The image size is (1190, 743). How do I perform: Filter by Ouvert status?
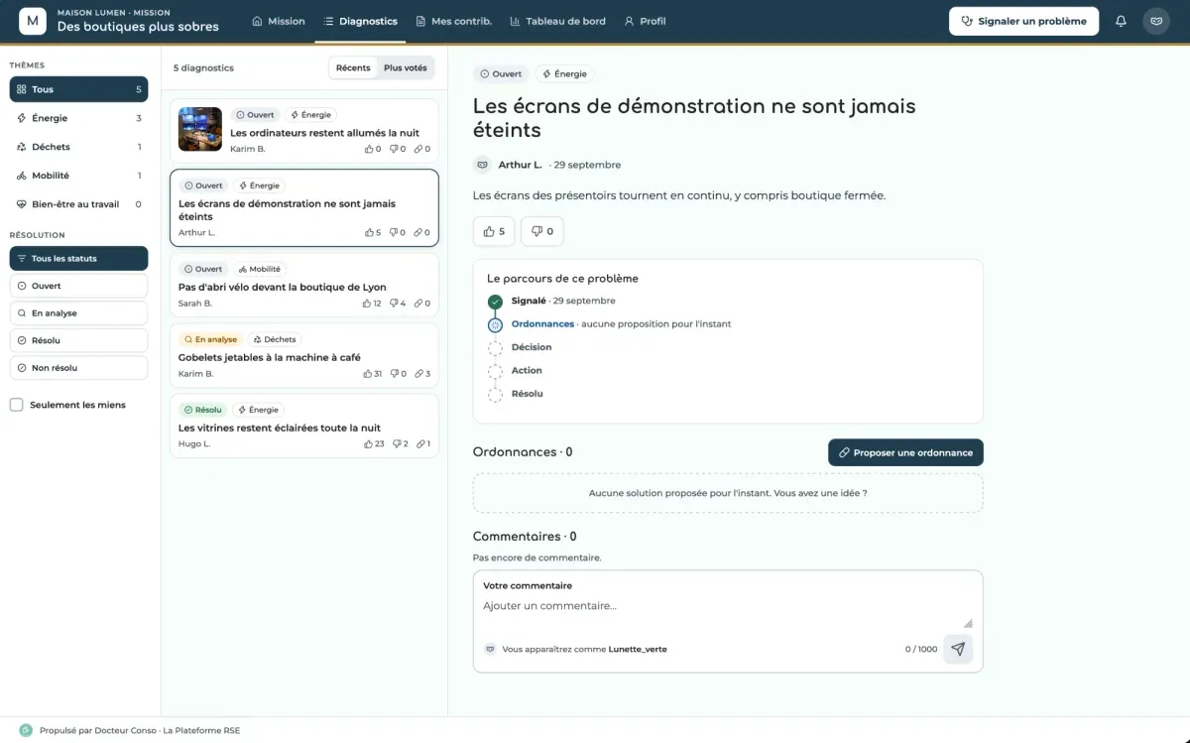click(78, 286)
